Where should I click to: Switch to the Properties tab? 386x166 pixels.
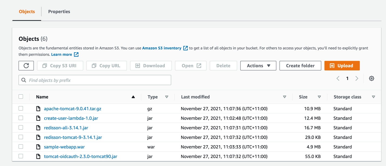[59, 12]
